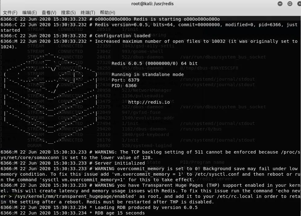Click the 'RDB age 15 seconds' line
The image size is (301, 216).
coord(119,213)
